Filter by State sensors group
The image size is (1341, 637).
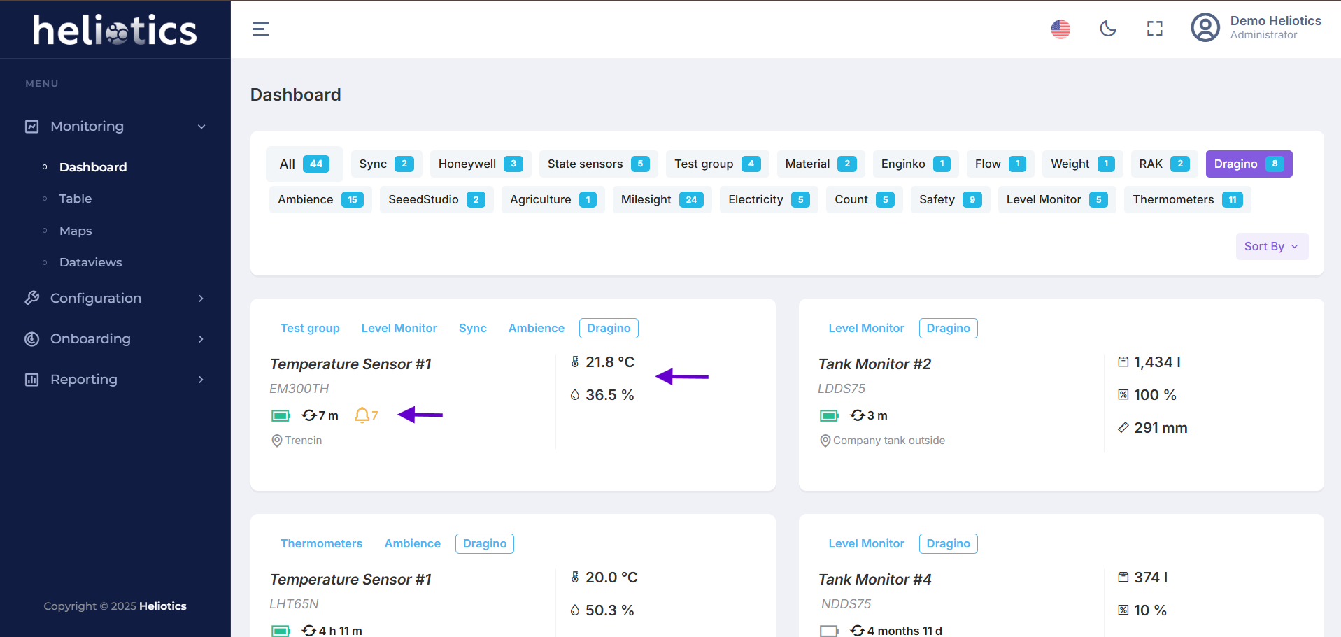click(598, 164)
